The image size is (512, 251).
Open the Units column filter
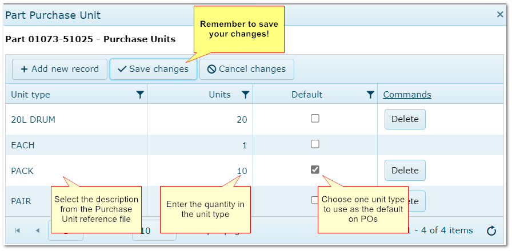click(245, 95)
